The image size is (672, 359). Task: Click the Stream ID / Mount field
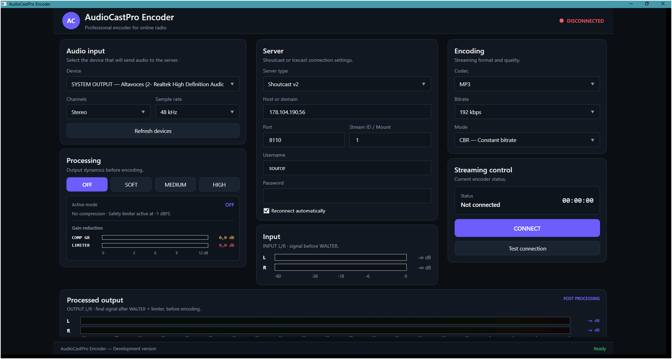tap(390, 140)
